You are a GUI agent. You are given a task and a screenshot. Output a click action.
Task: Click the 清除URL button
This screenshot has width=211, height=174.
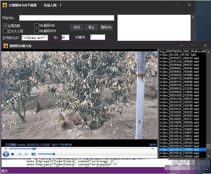point(106,27)
